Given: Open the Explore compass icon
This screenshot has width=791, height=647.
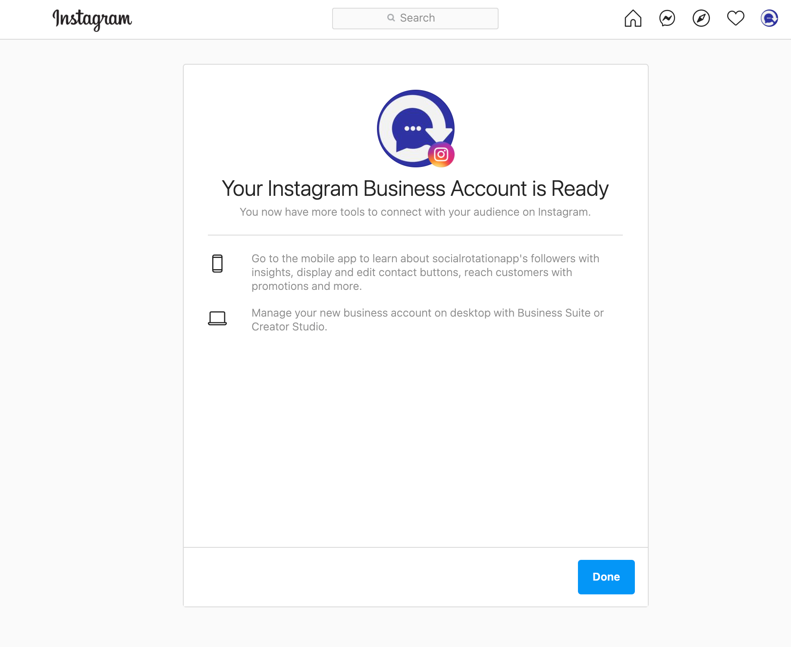Looking at the screenshot, I should [701, 18].
